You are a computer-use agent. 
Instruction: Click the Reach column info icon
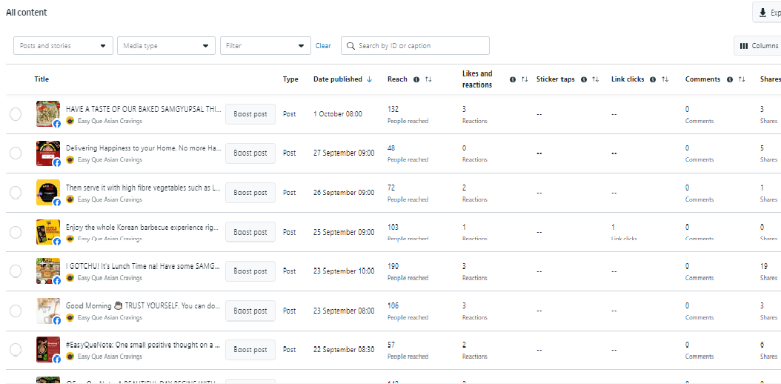[416, 79]
